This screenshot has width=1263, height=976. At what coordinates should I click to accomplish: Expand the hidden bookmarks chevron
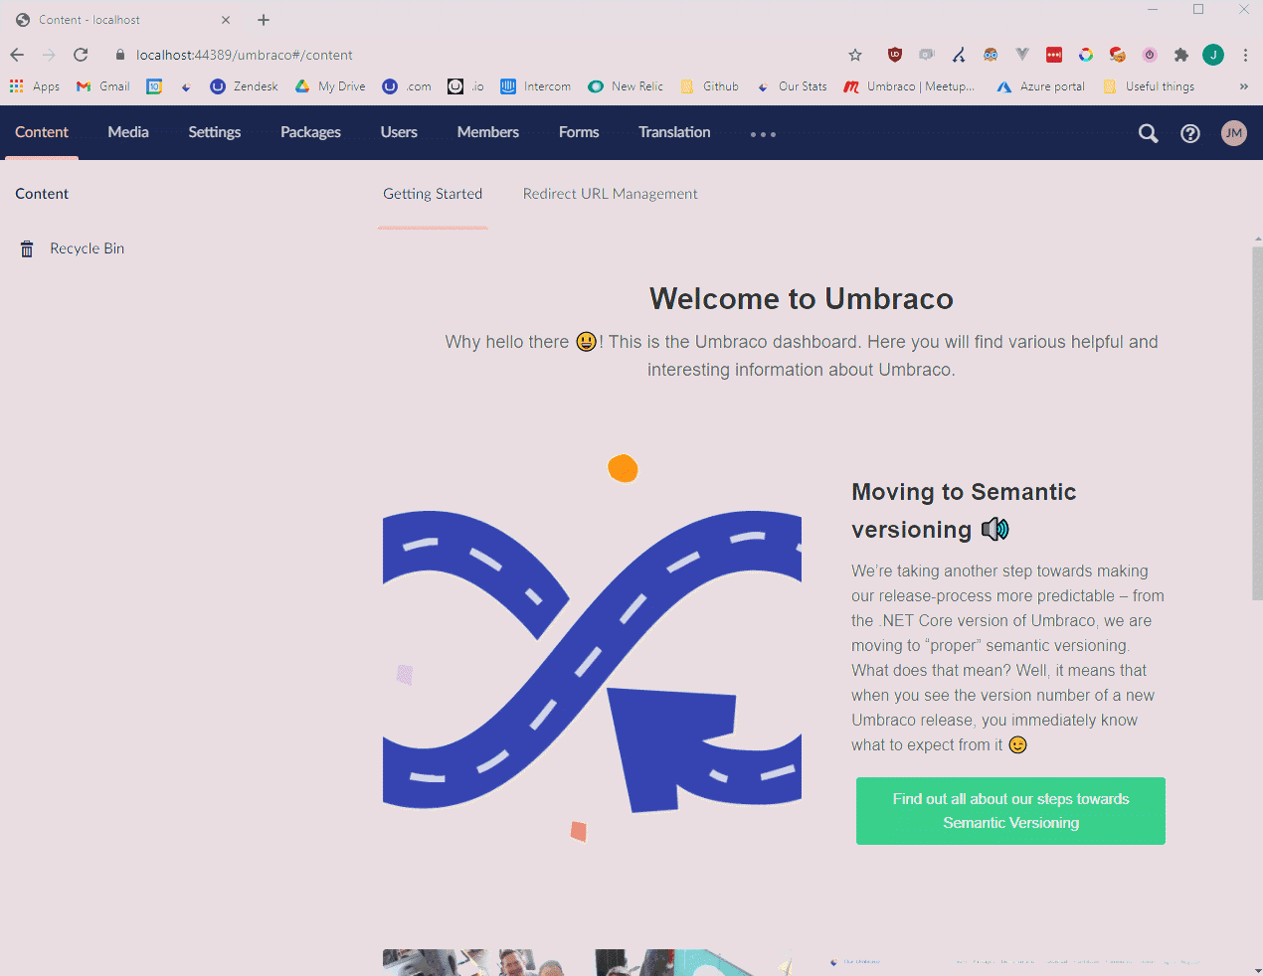[1243, 86]
